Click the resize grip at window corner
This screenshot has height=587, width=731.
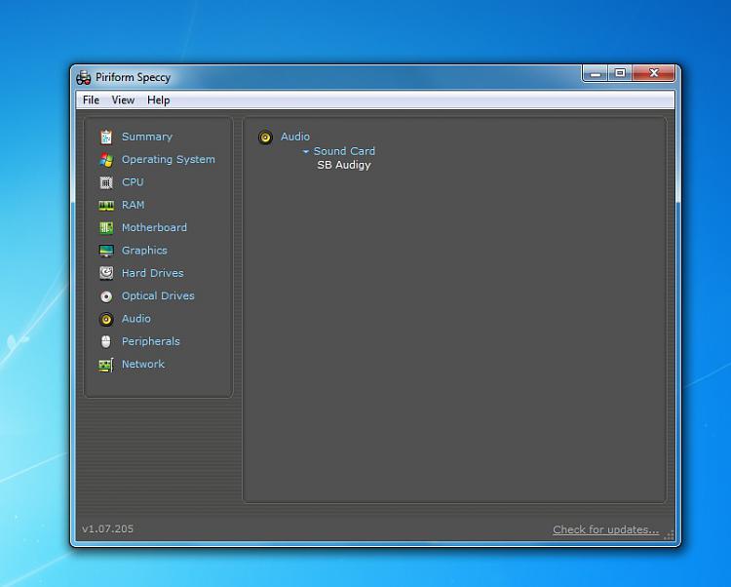[669, 535]
